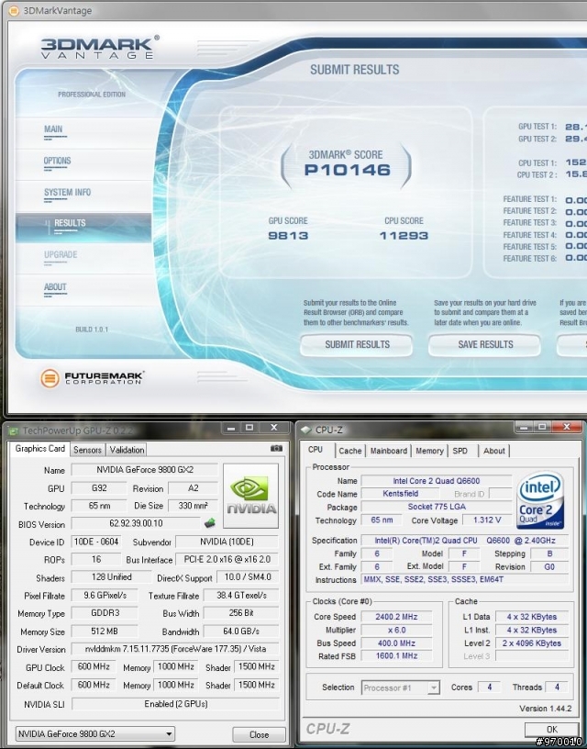Click the 'Socket 775 LGA' package field
The image size is (587, 749).
[x=437, y=507]
